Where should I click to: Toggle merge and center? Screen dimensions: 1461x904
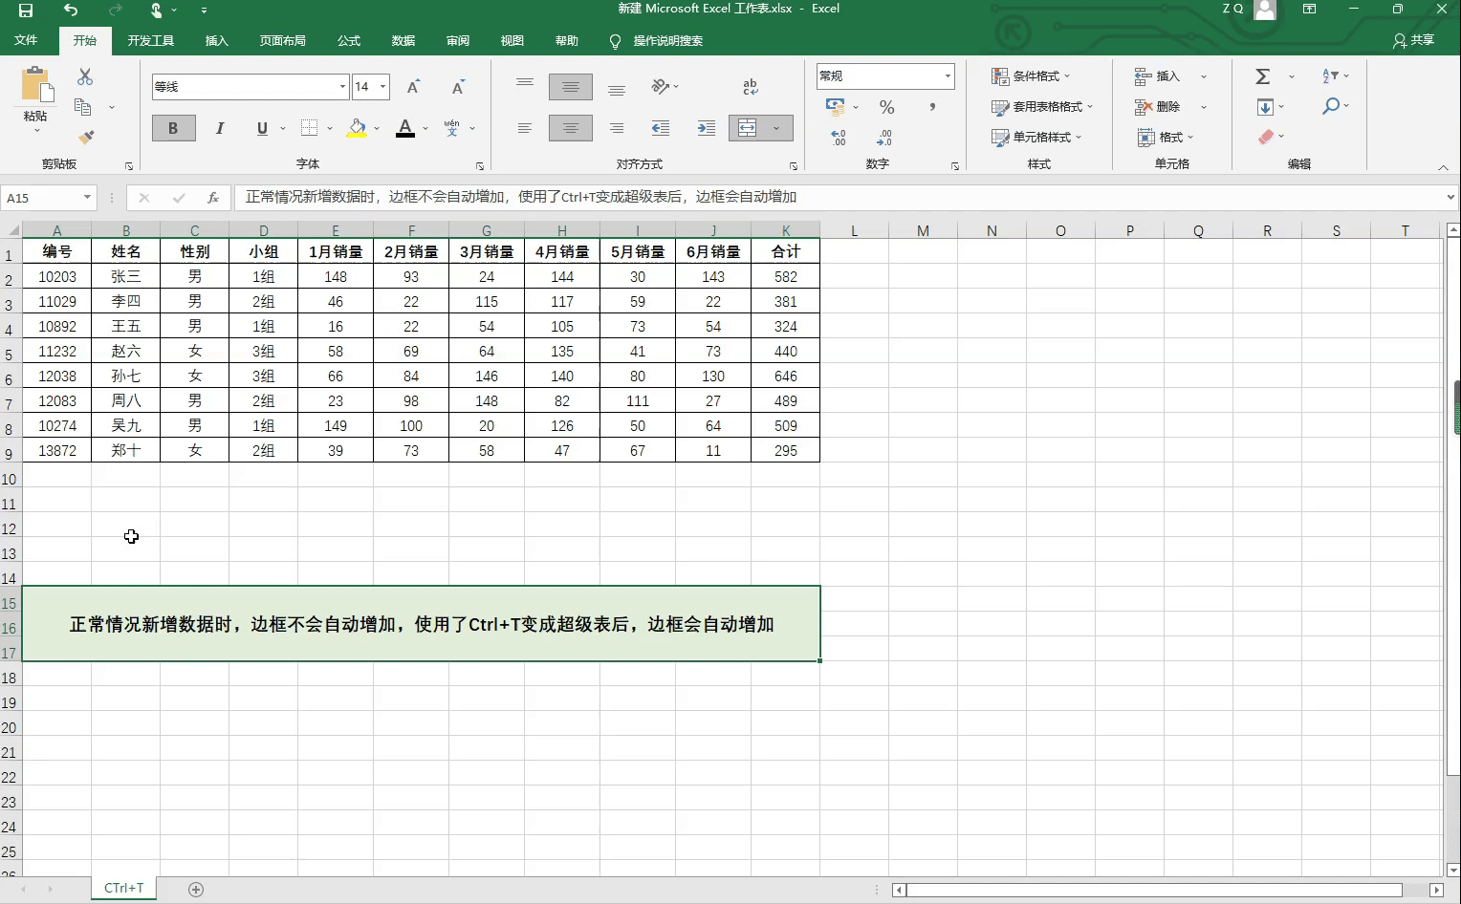click(749, 128)
